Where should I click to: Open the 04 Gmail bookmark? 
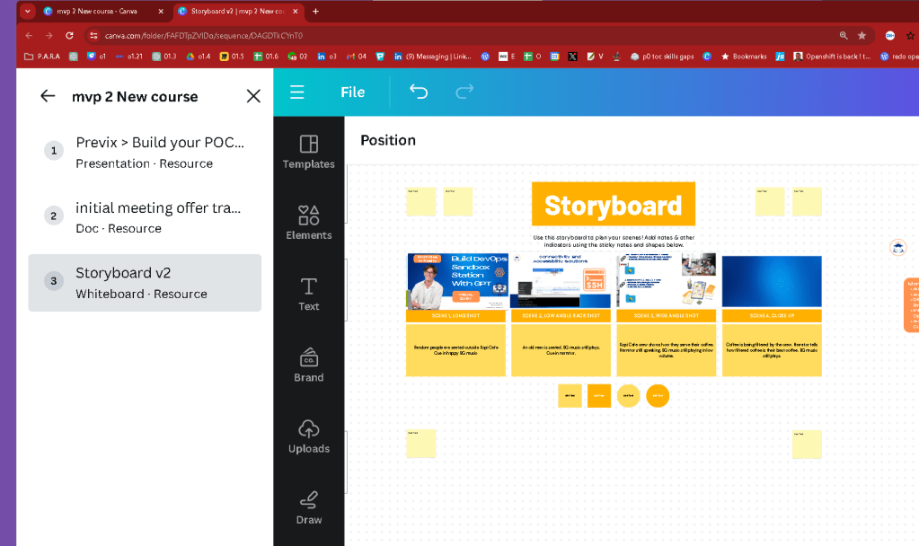point(357,57)
